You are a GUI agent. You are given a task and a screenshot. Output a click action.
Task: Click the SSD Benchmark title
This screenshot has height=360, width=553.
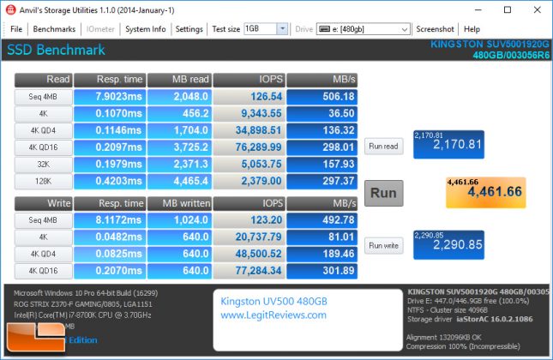coord(56,50)
